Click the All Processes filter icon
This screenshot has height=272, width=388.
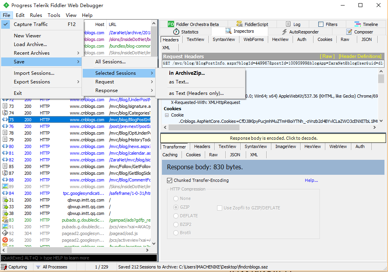[38, 267]
